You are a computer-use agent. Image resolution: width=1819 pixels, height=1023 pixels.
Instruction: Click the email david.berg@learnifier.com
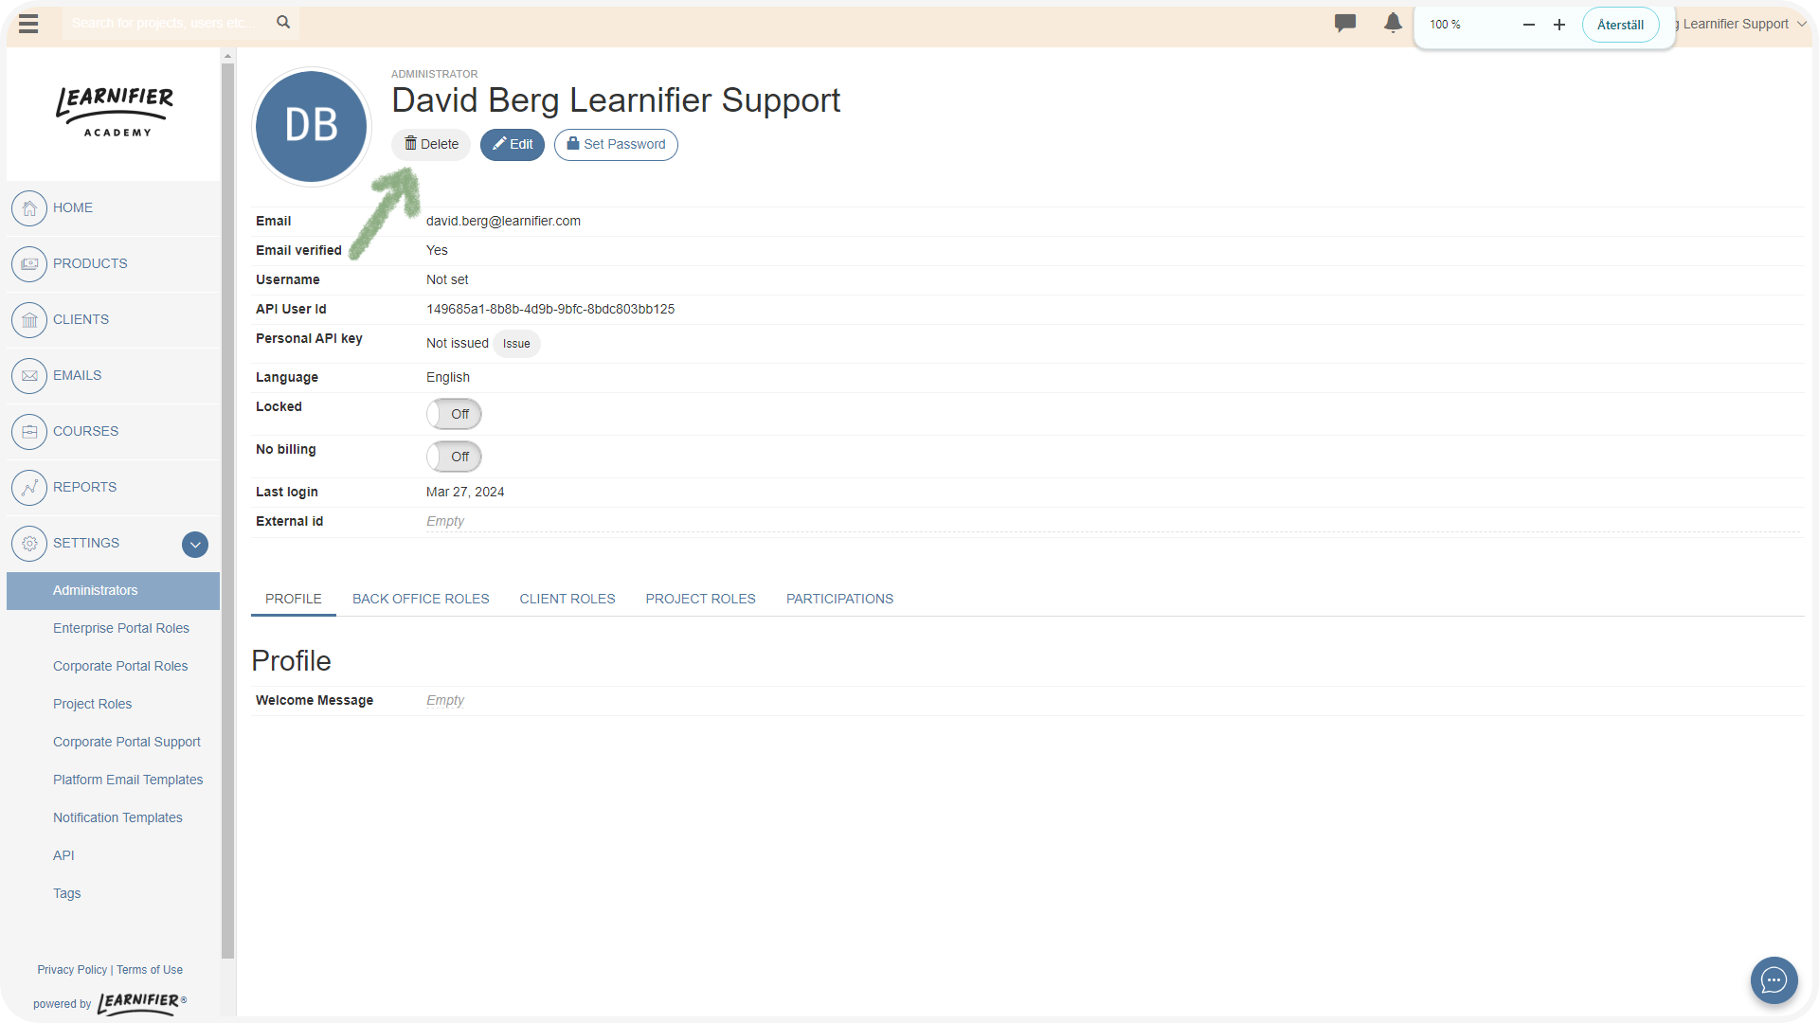tap(503, 222)
